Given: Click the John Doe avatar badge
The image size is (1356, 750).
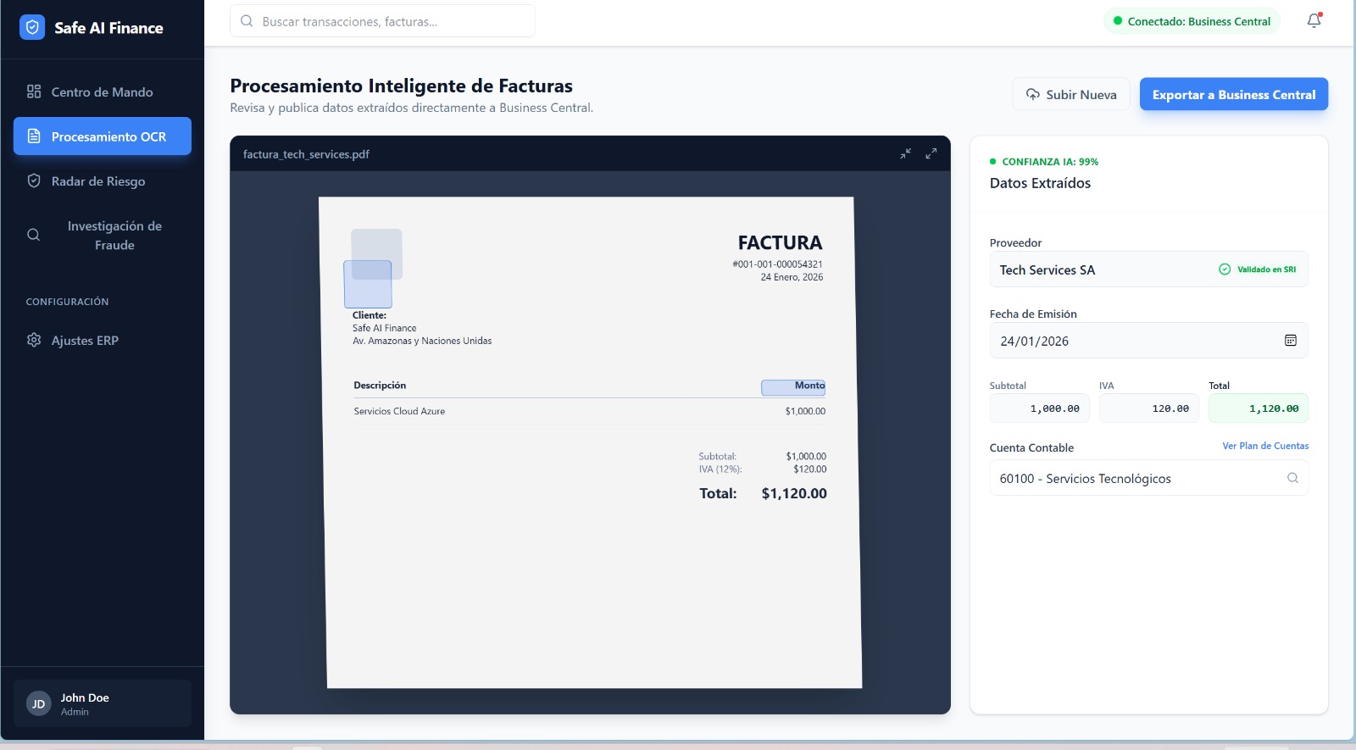Looking at the screenshot, I should (x=39, y=704).
